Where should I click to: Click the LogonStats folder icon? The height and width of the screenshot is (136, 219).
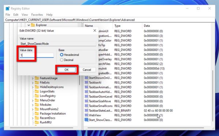(x=37, y=91)
